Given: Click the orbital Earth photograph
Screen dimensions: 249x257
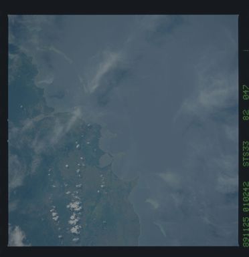Looking at the screenshot, I should [x=123, y=130].
